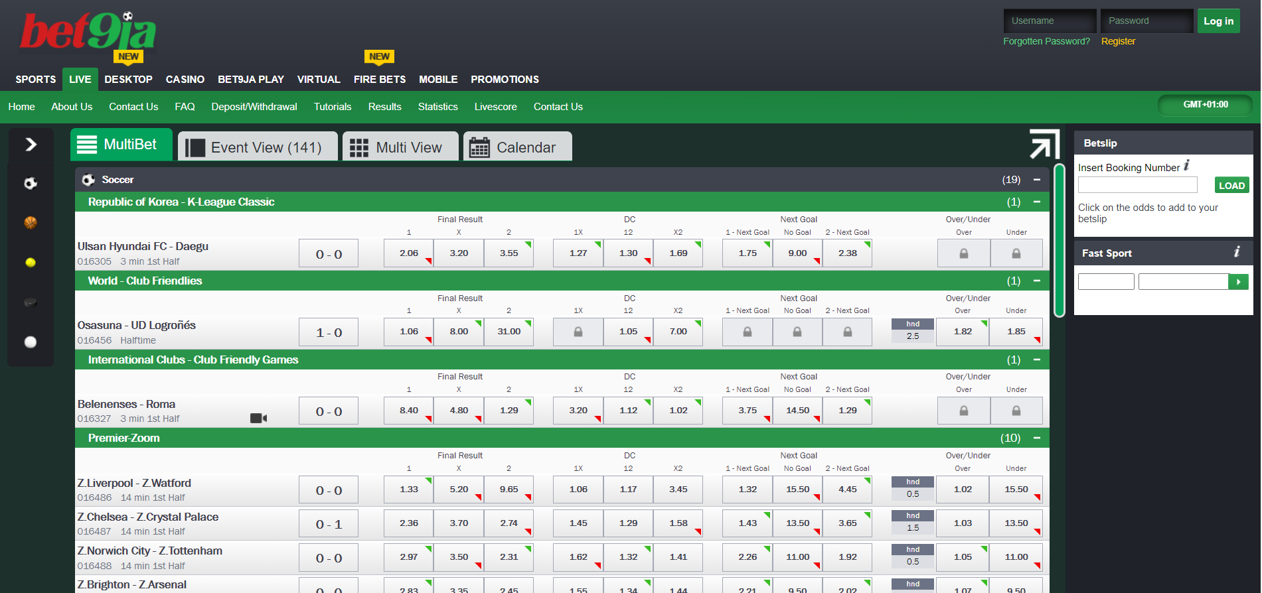Click the 0 - 1 score of Z.Chelsea match
1262x593 pixels.
[329, 525]
